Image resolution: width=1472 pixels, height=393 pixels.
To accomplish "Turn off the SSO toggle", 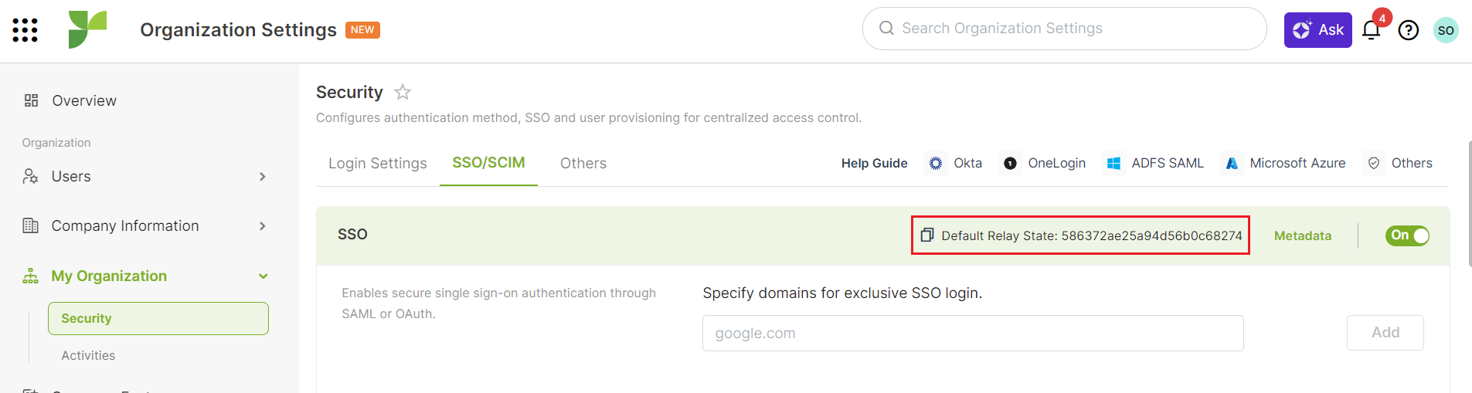I will 1407,235.
